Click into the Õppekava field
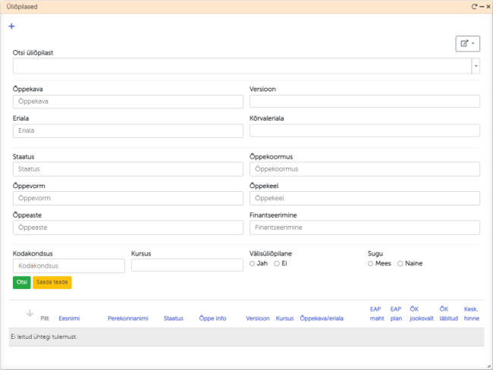Image resolution: width=493 pixels, height=370 pixels. pos(128,101)
